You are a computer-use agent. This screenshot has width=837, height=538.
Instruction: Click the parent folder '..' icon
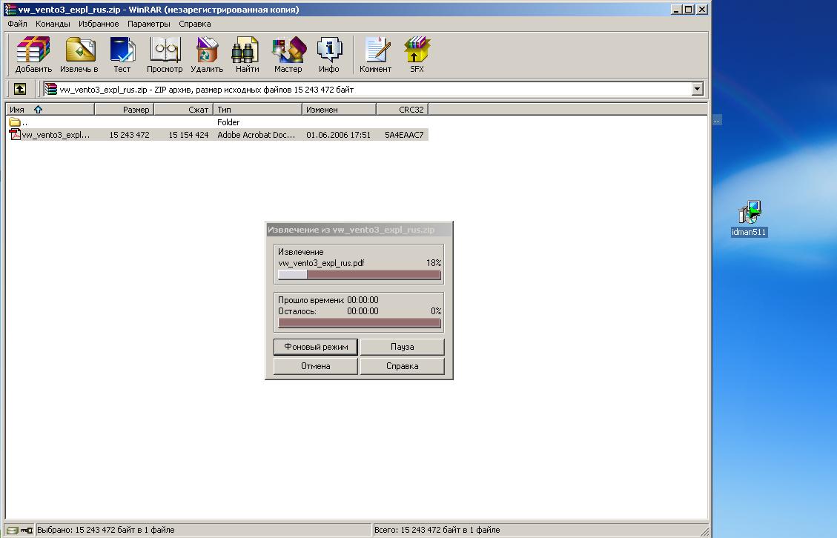15,122
